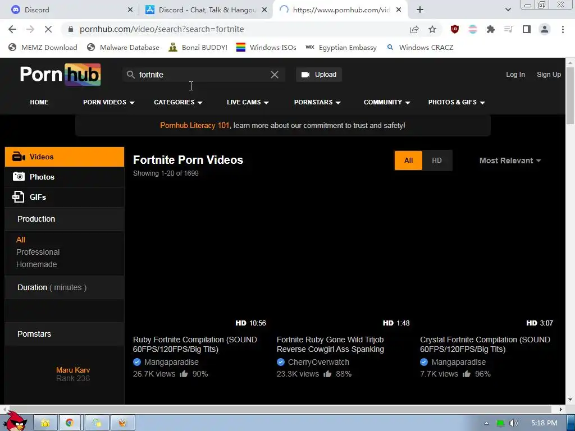Click the volume speaker tray icon

tap(513, 423)
